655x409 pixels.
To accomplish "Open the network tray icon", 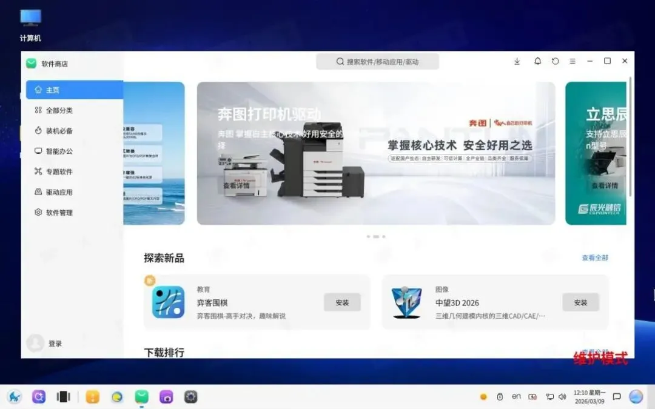I will click(x=549, y=397).
